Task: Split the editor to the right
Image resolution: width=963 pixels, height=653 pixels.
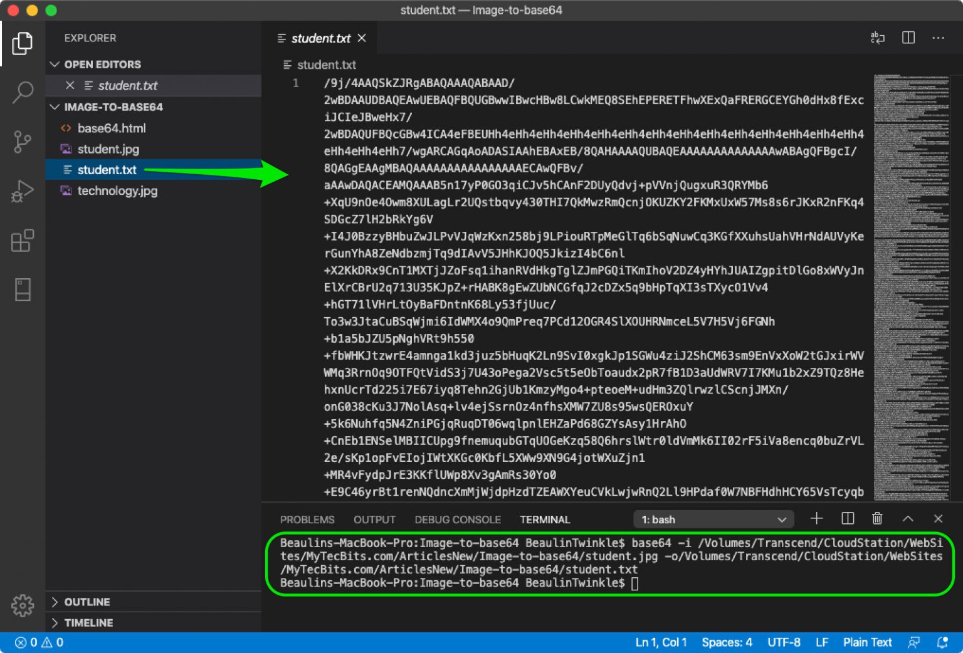Action: 908,38
